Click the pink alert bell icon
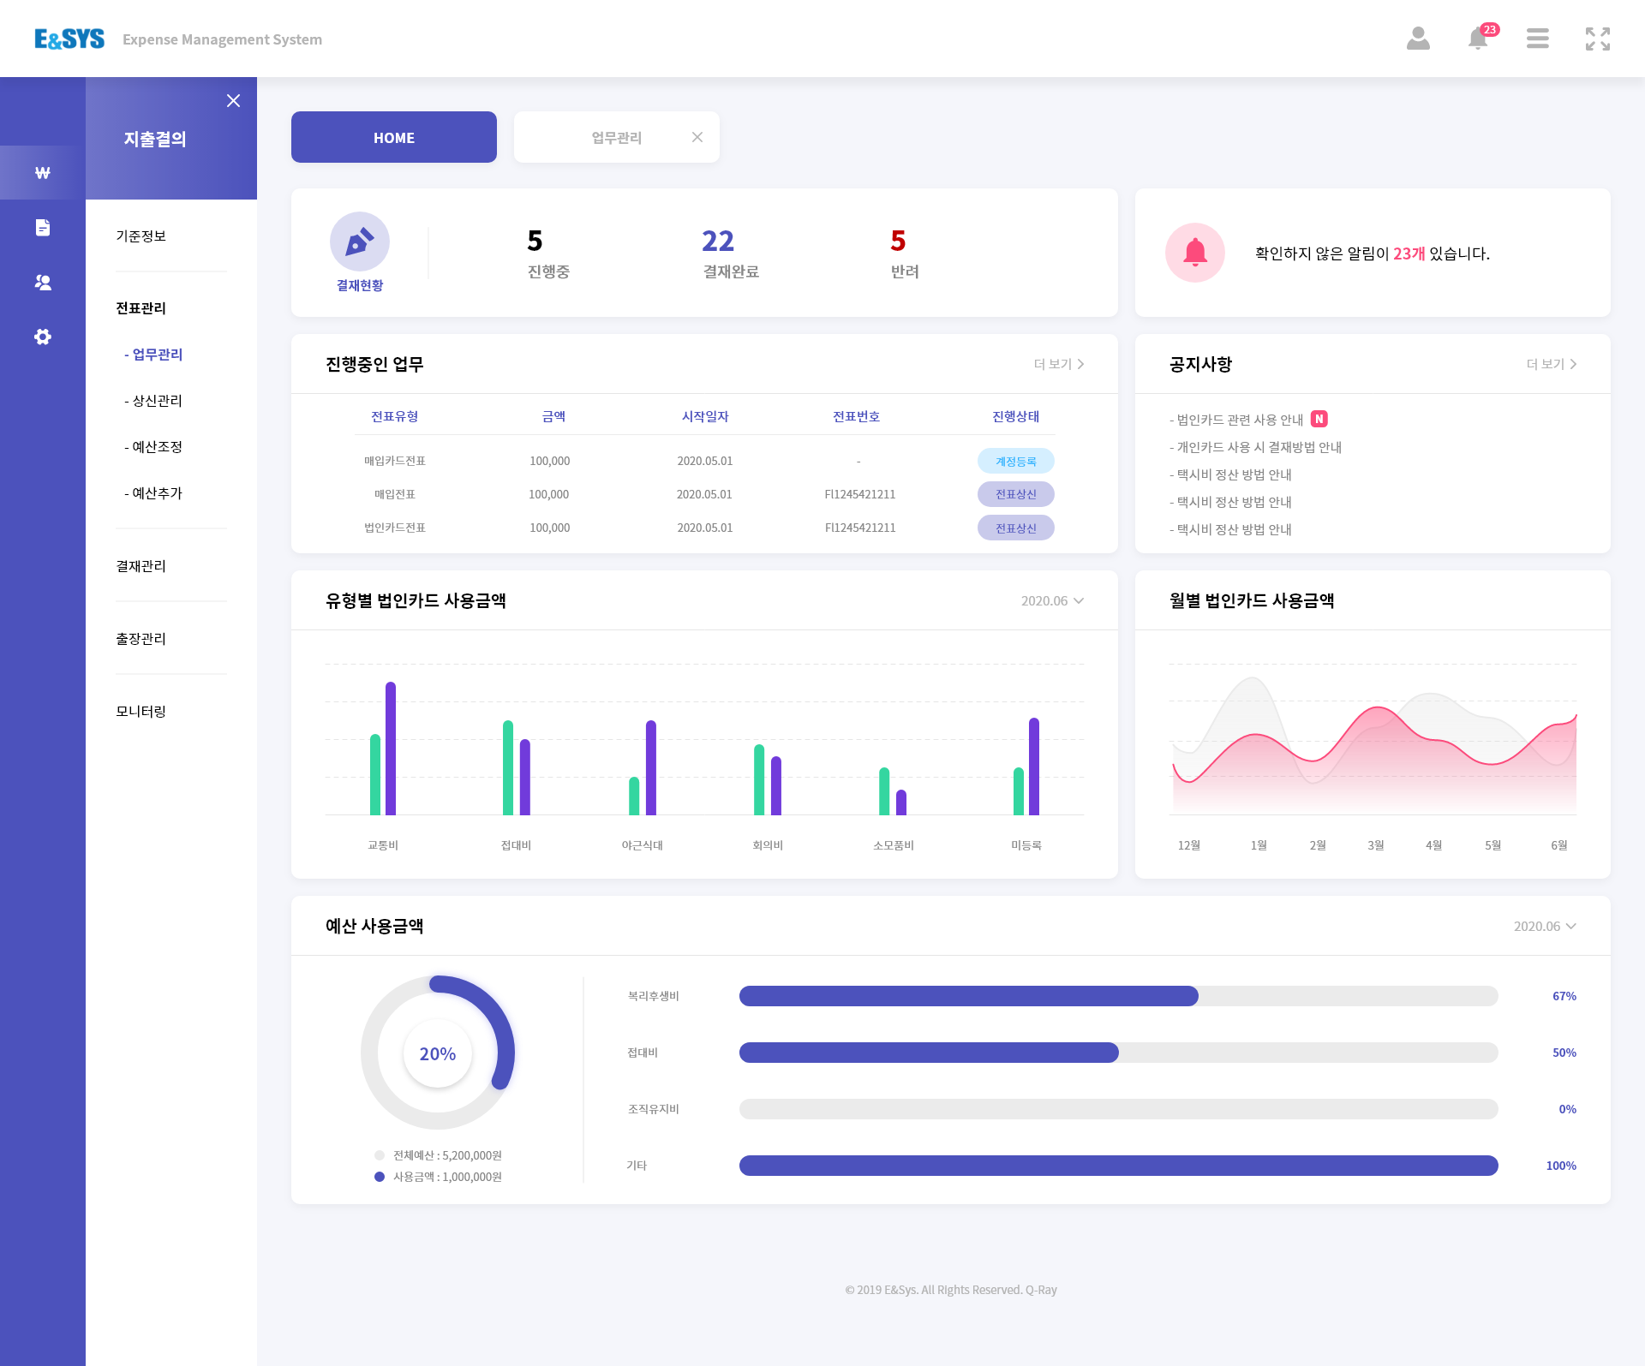This screenshot has width=1645, height=1366. [x=1194, y=253]
